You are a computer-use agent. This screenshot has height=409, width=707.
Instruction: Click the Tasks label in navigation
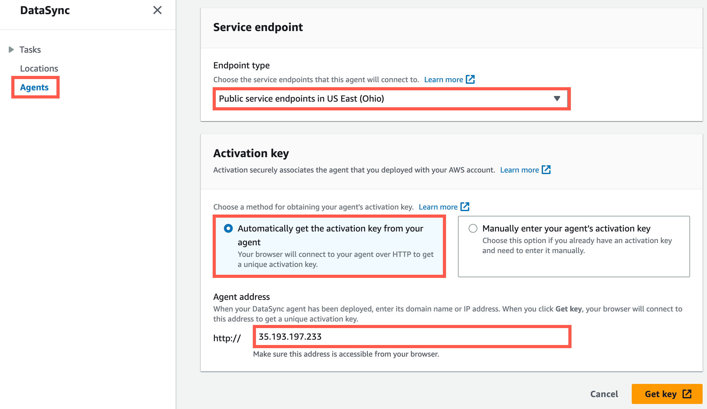[30, 49]
